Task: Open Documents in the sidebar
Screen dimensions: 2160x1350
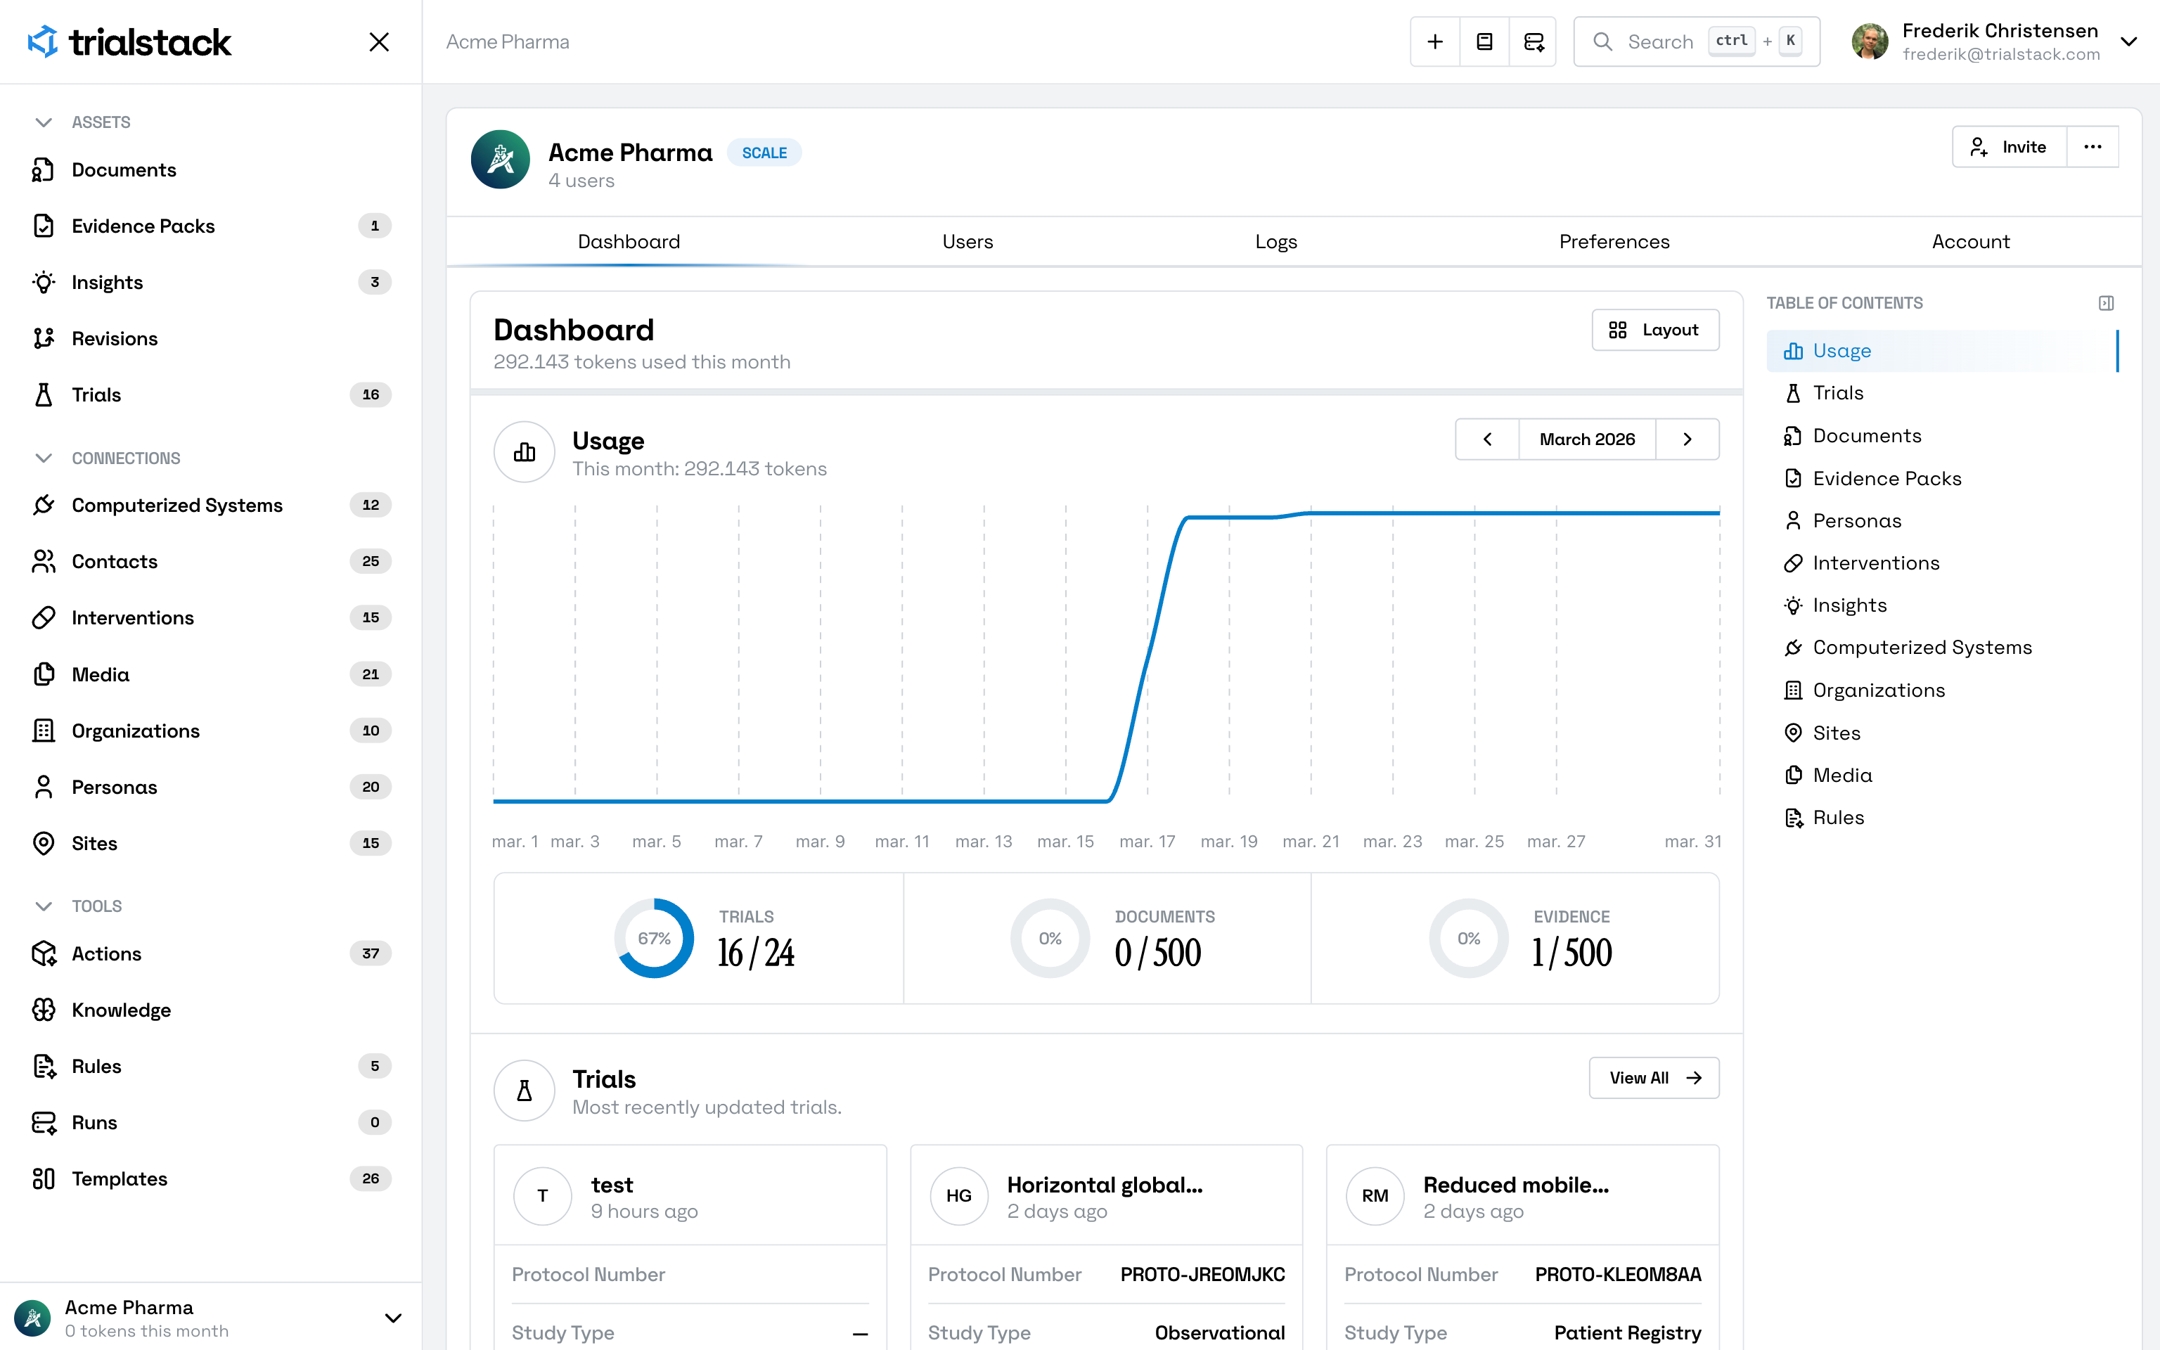Action: [211, 169]
